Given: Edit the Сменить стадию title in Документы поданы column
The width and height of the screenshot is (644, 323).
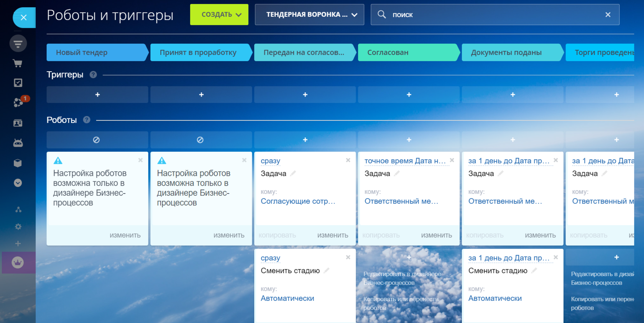Looking at the screenshot, I should coord(534,271).
